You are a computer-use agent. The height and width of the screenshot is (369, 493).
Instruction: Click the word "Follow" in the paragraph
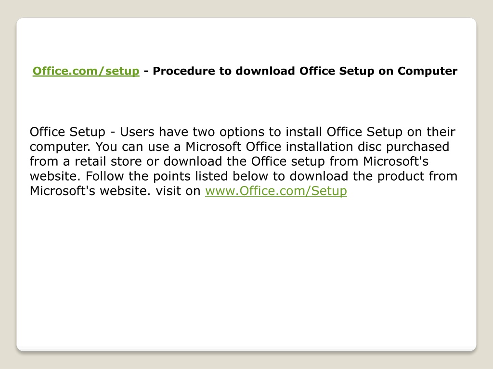pyautogui.click(x=104, y=176)
